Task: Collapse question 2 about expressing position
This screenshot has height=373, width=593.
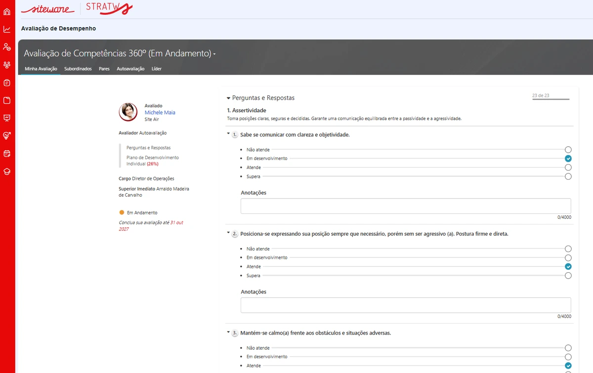Action: click(228, 233)
